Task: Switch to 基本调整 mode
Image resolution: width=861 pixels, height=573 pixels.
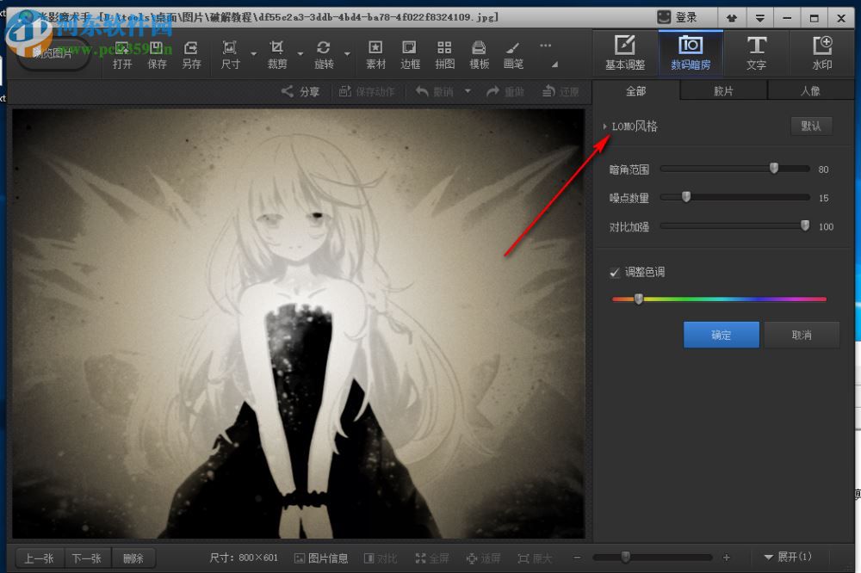Action: tap(624, 52)
